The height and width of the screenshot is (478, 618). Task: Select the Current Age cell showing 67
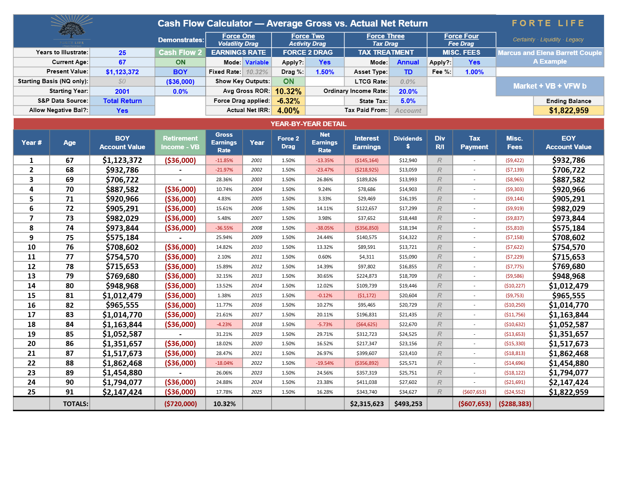[122, 62]
